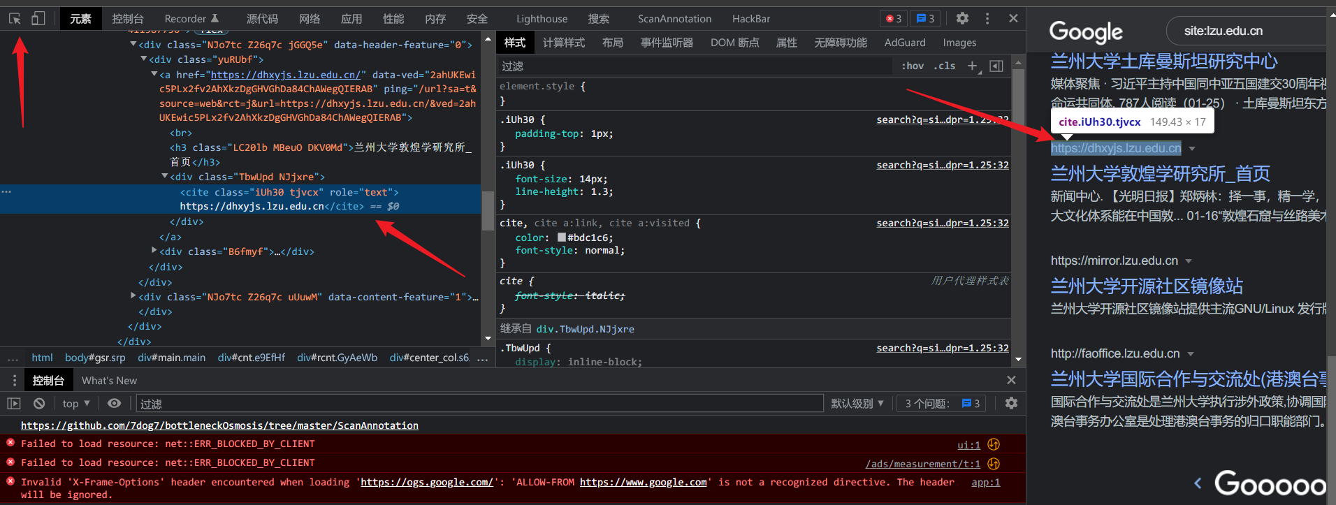Click the .hov toggle element state
The width and height of the screenshot is (1336, 505).
pos(913,66)
